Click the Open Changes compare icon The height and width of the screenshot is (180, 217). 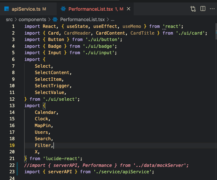[193, 9]
